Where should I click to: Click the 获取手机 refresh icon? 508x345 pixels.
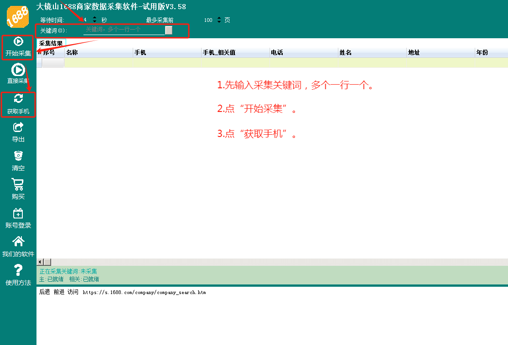pyautogui.click(x=18, y=99)
